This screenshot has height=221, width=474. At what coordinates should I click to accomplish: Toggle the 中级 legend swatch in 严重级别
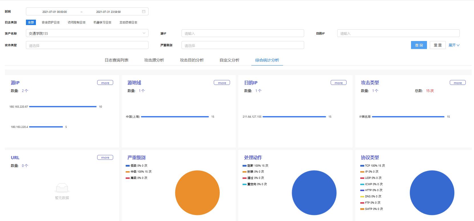[128, 172]
